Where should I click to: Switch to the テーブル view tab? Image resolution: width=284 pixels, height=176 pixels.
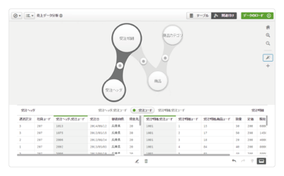pos(199,16)
